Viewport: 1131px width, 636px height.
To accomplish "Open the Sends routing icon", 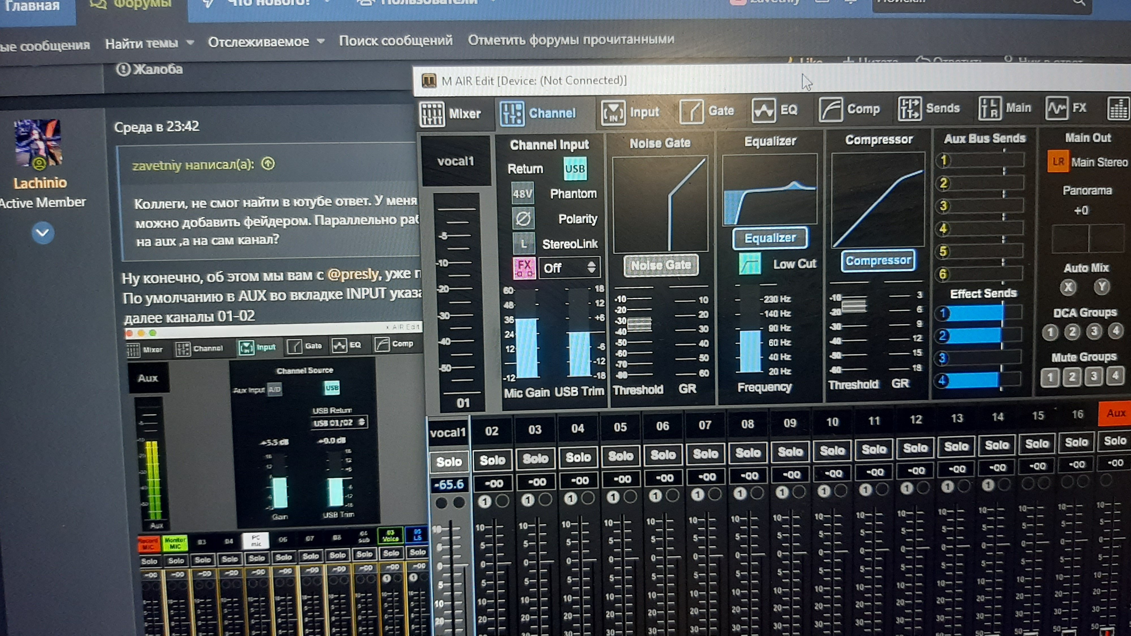I will (909, 109).
